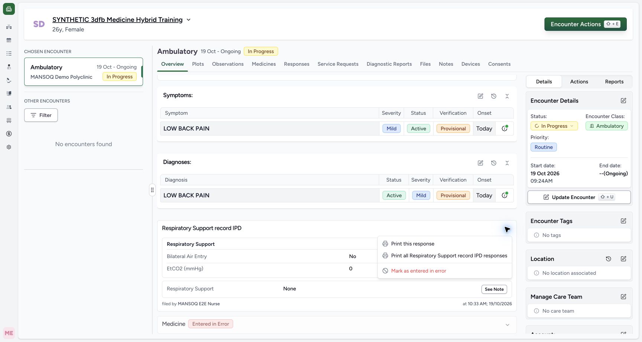Open the Service Requests tab

[x=338, y=64]
